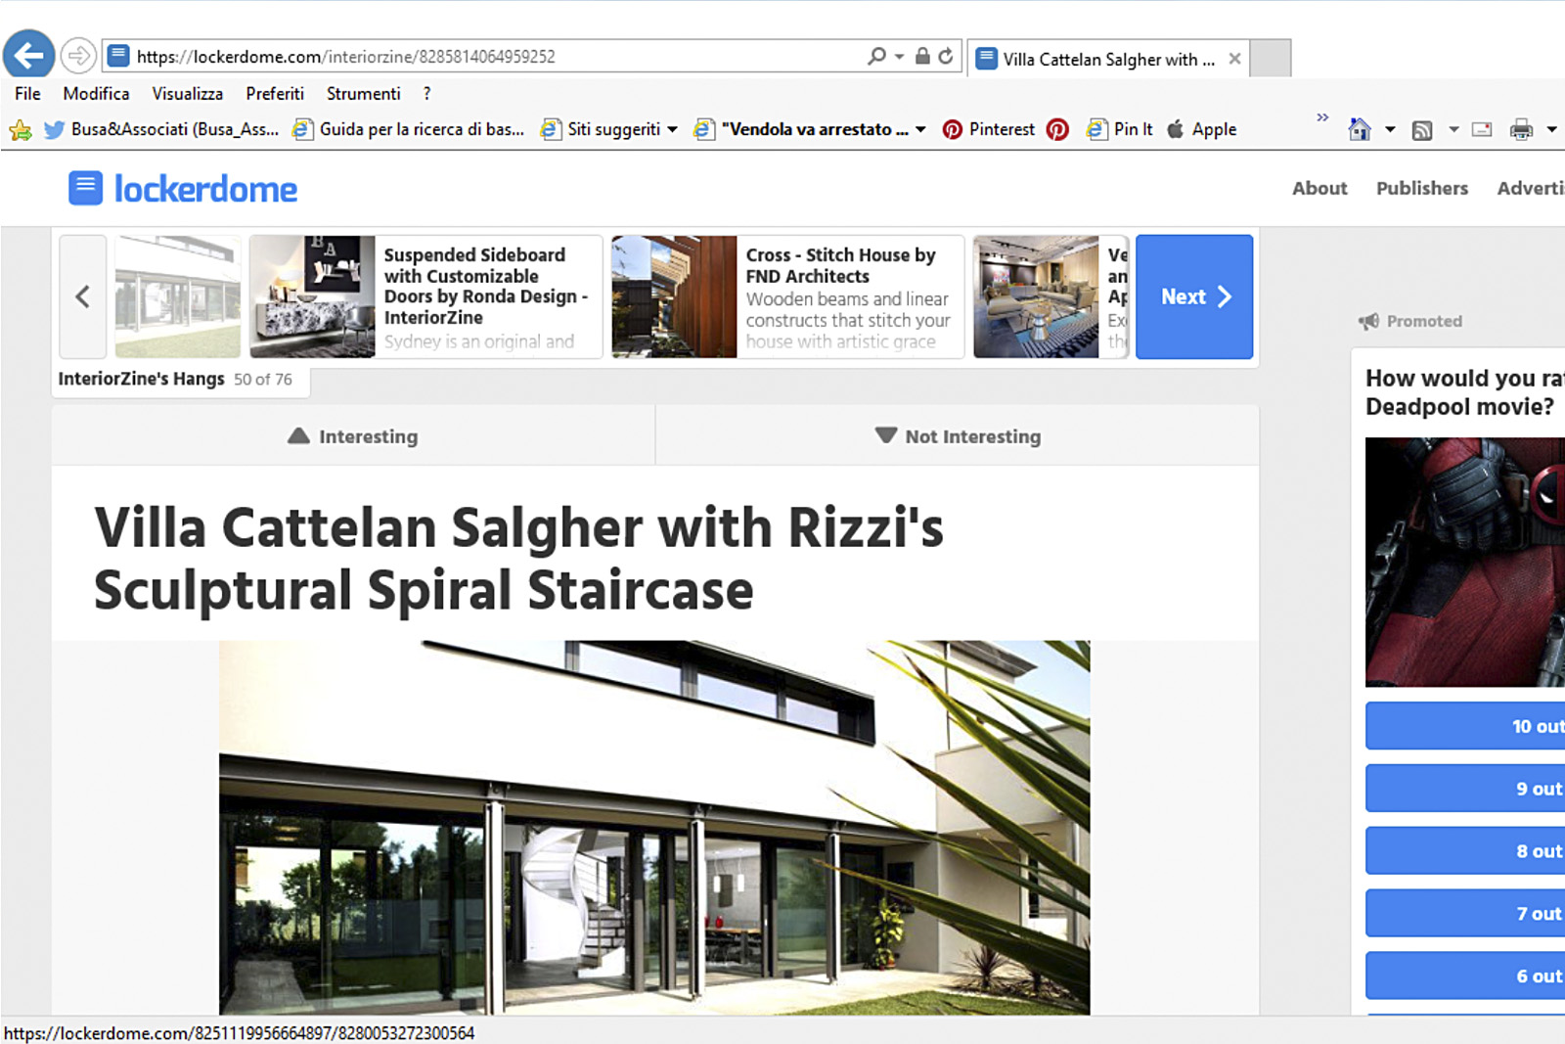Choose the 9 out rating option

click(1465, 789)
